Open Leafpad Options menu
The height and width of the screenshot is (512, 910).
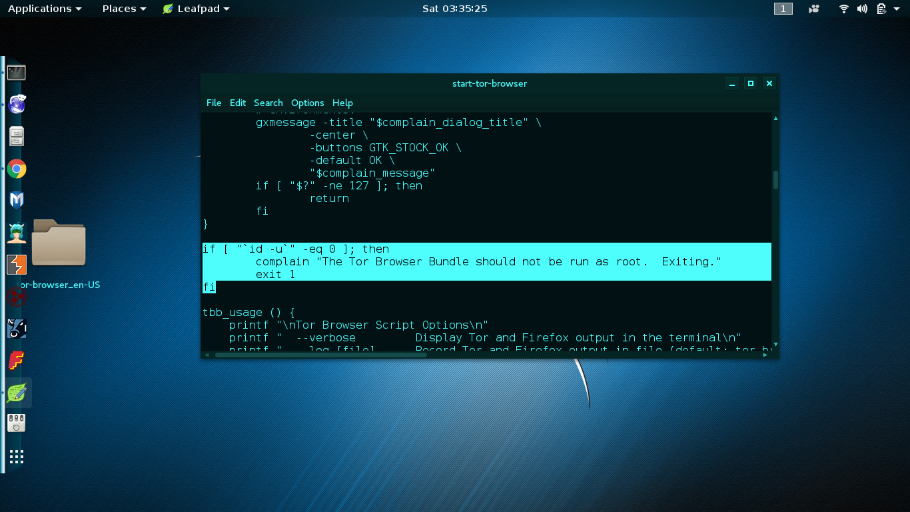coord(308,103)
